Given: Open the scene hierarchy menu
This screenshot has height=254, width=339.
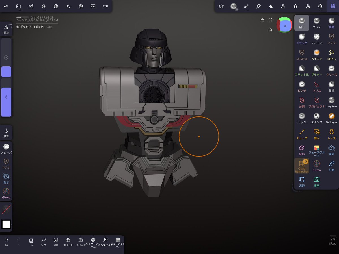Looking at the screenshot, I should (31, 6).
